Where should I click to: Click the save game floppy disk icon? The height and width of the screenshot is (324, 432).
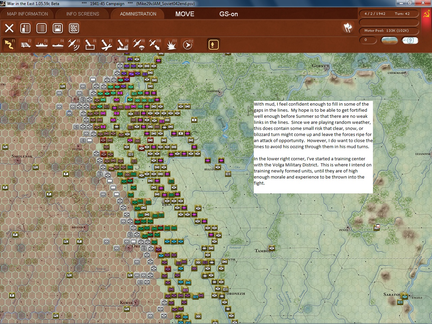tap(58, 28)
